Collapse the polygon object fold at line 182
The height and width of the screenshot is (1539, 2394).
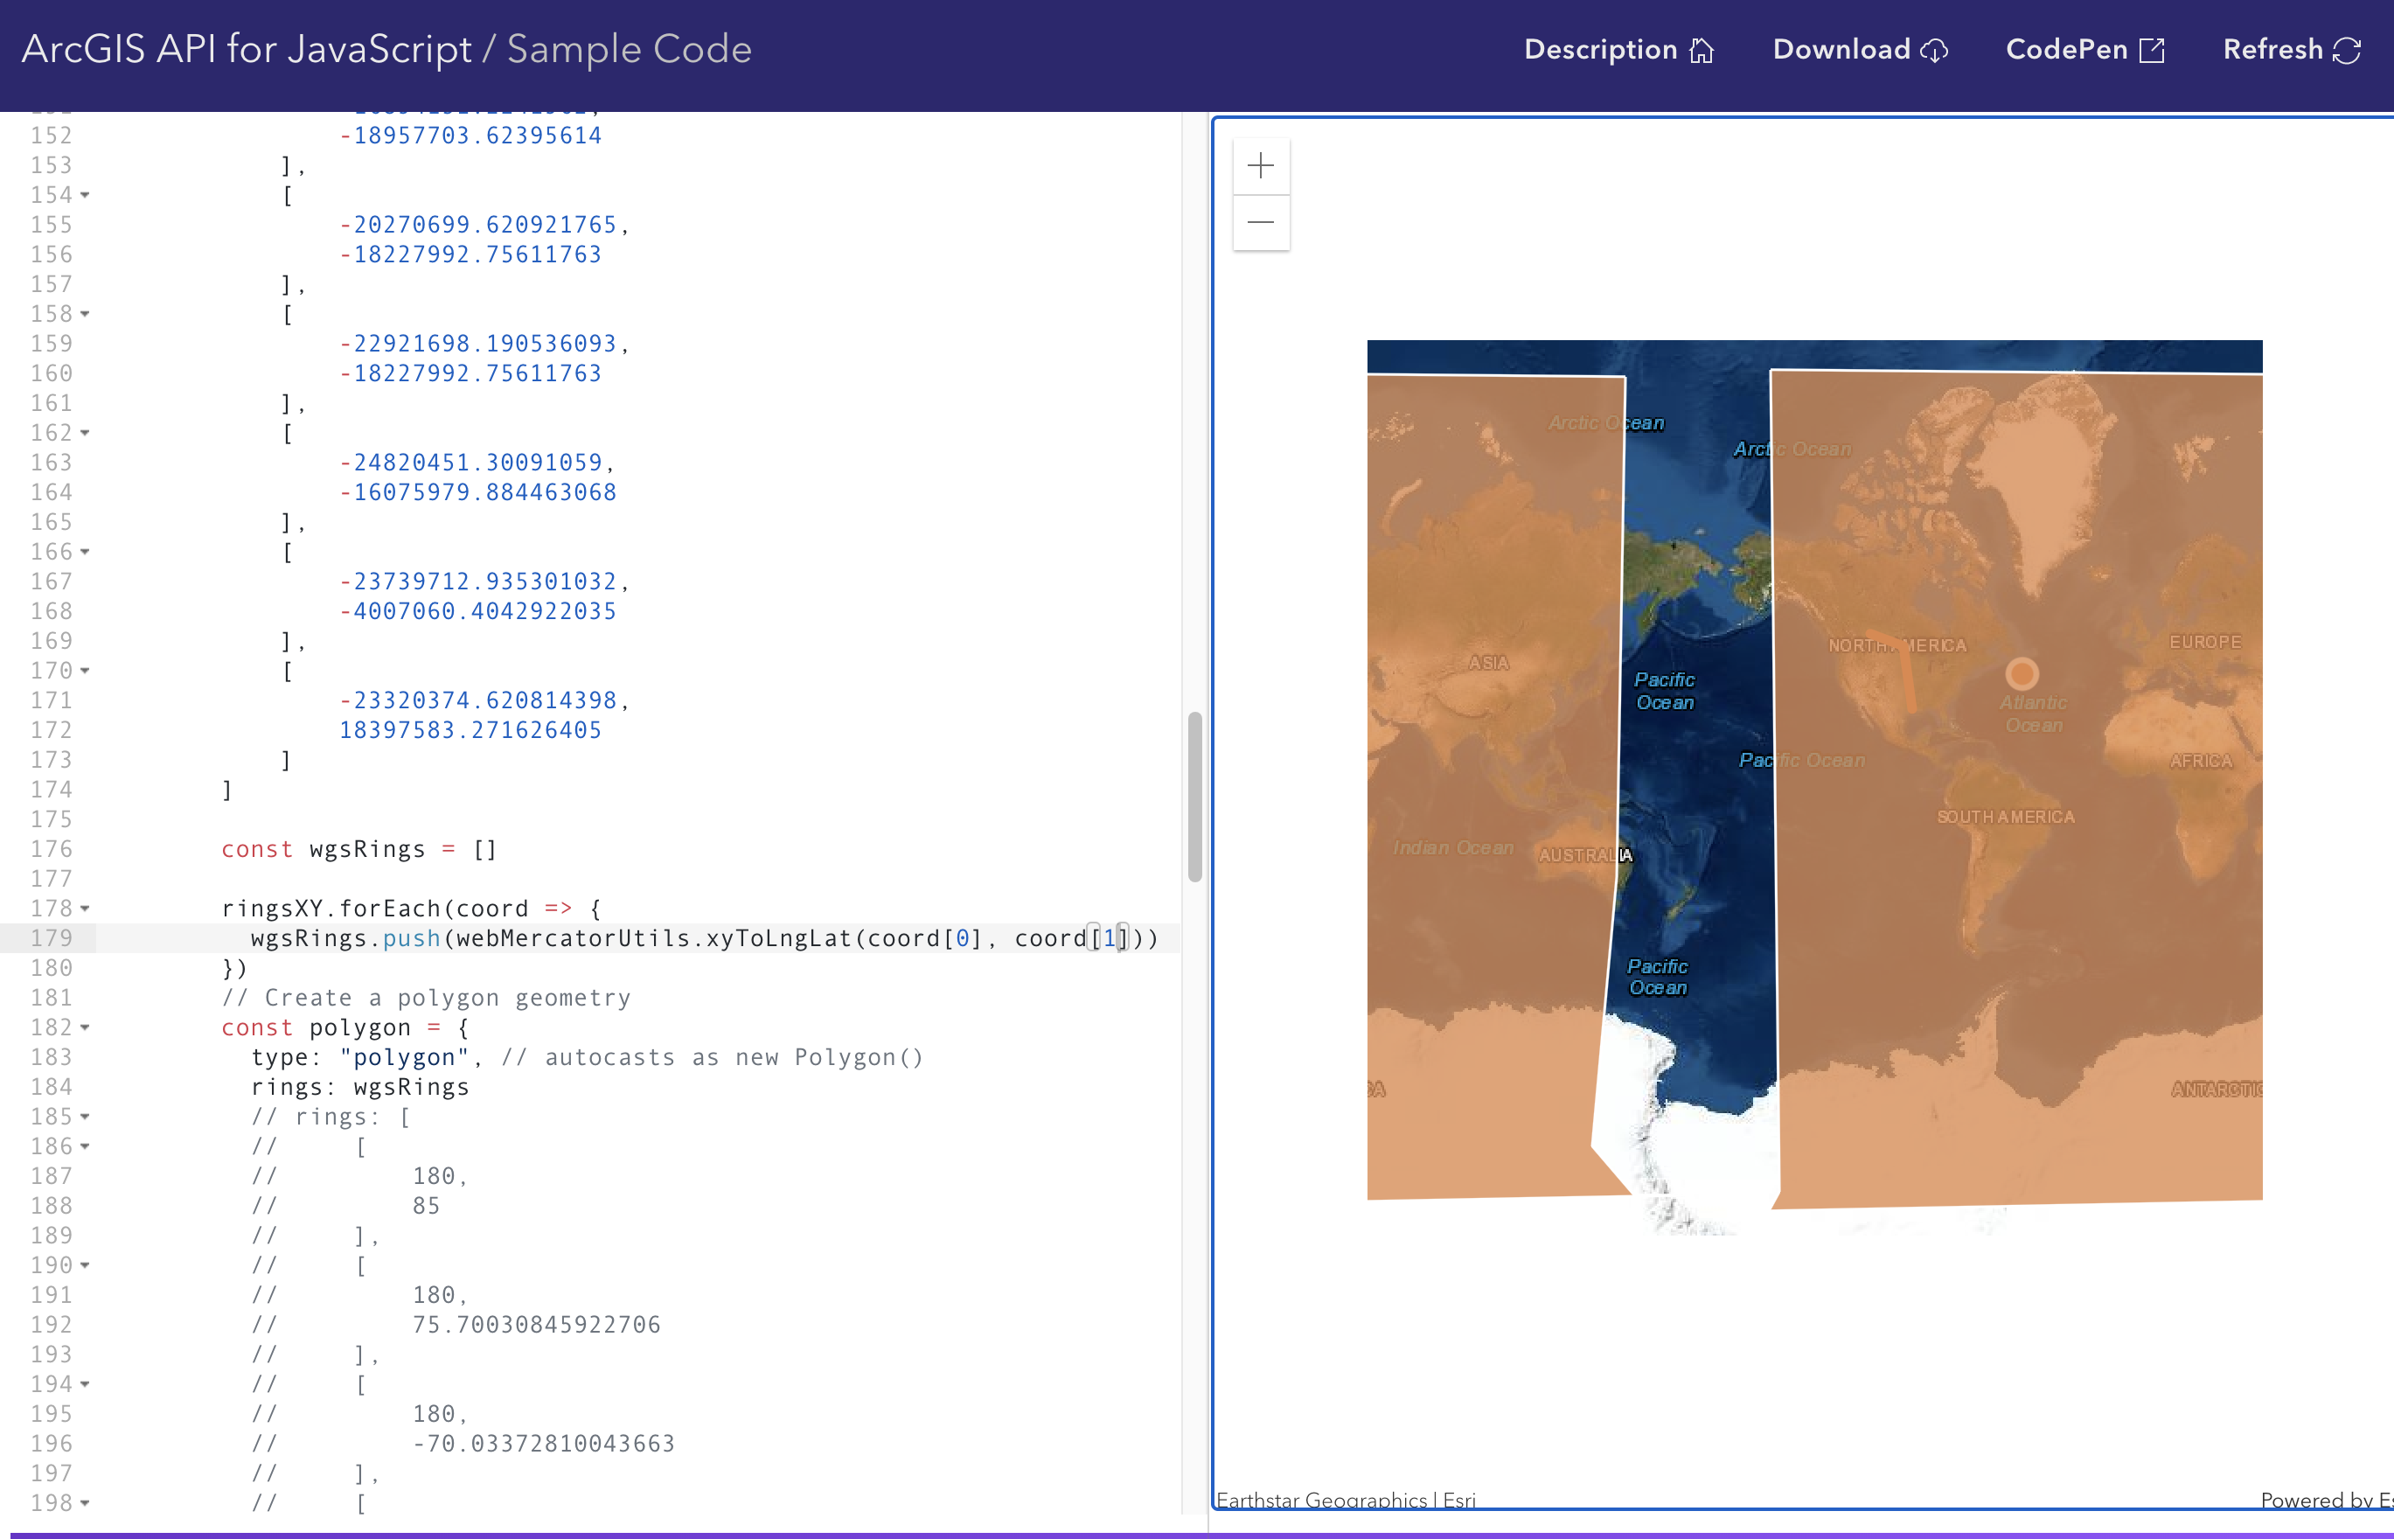85,1027
